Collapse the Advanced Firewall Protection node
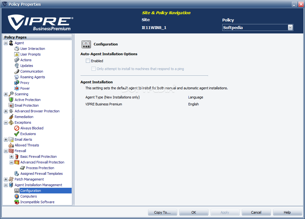This screenshot has height=219, width=305. (x=11, y=162)
